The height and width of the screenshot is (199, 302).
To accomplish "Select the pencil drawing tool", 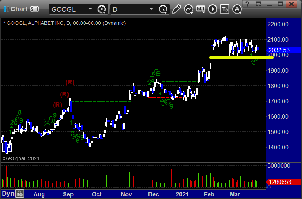I will coord(176,9).
